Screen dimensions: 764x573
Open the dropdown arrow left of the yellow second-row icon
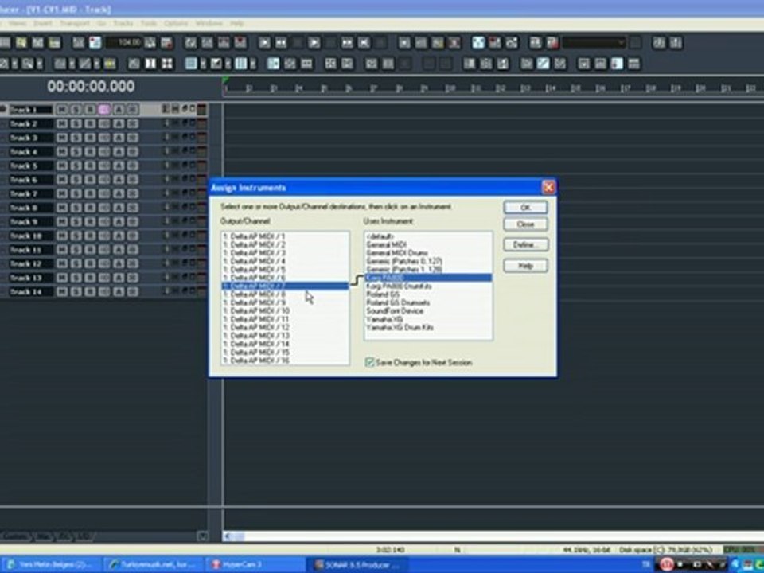[x=97, y=64]
